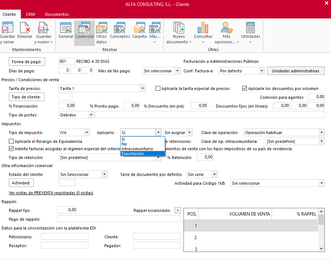Choose Intracomunitario in Aplicarlo list
331x260 pixels.
142,149
